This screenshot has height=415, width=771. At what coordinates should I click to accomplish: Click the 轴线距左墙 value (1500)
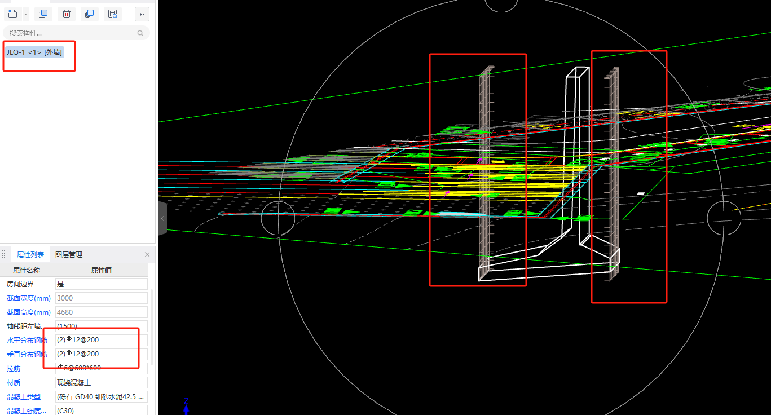pyautogui.click(x=102, y=326)
